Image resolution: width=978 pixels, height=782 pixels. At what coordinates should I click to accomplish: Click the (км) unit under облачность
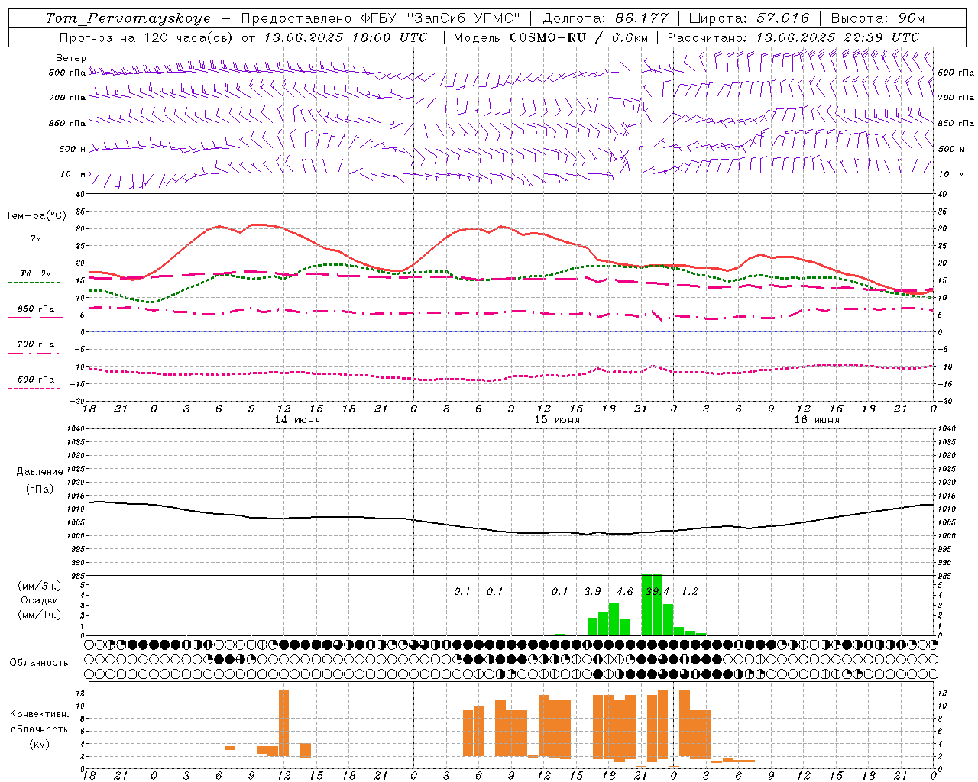click(x=39, y=744)
